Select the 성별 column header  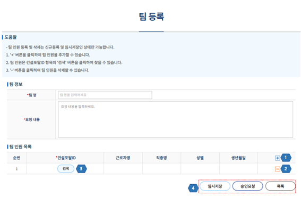[x=200, y=158]
